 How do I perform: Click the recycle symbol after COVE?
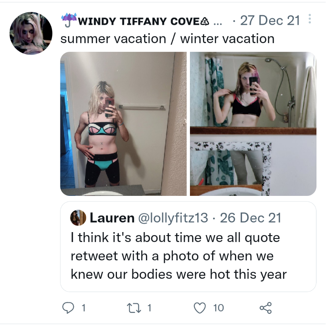(x=204, y=21)
